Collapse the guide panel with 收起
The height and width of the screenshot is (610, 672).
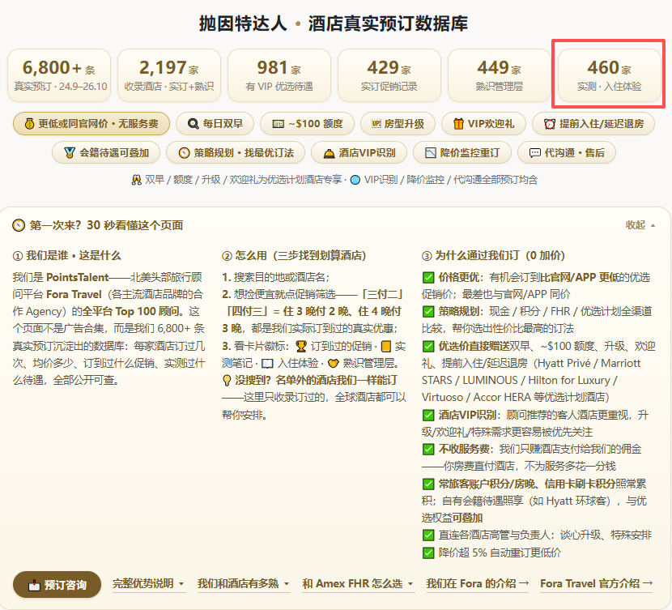click(640, 225)
